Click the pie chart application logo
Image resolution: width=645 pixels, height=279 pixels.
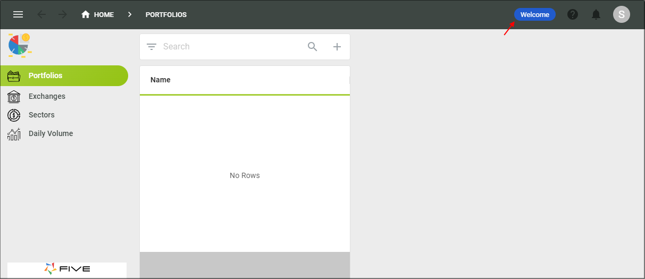19,45
